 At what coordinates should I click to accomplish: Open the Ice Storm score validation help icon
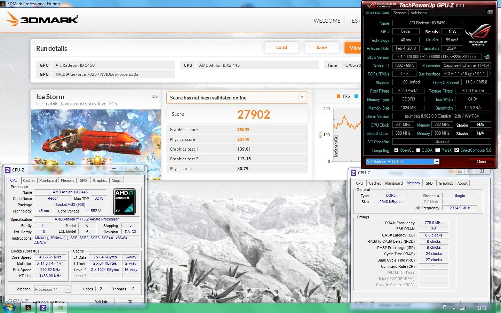pyautogui.click(x=302, y=98)
